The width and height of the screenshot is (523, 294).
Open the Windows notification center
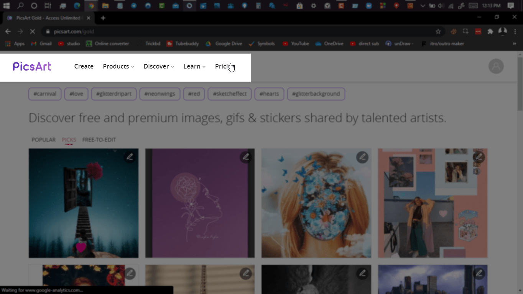tap(510, 6)
